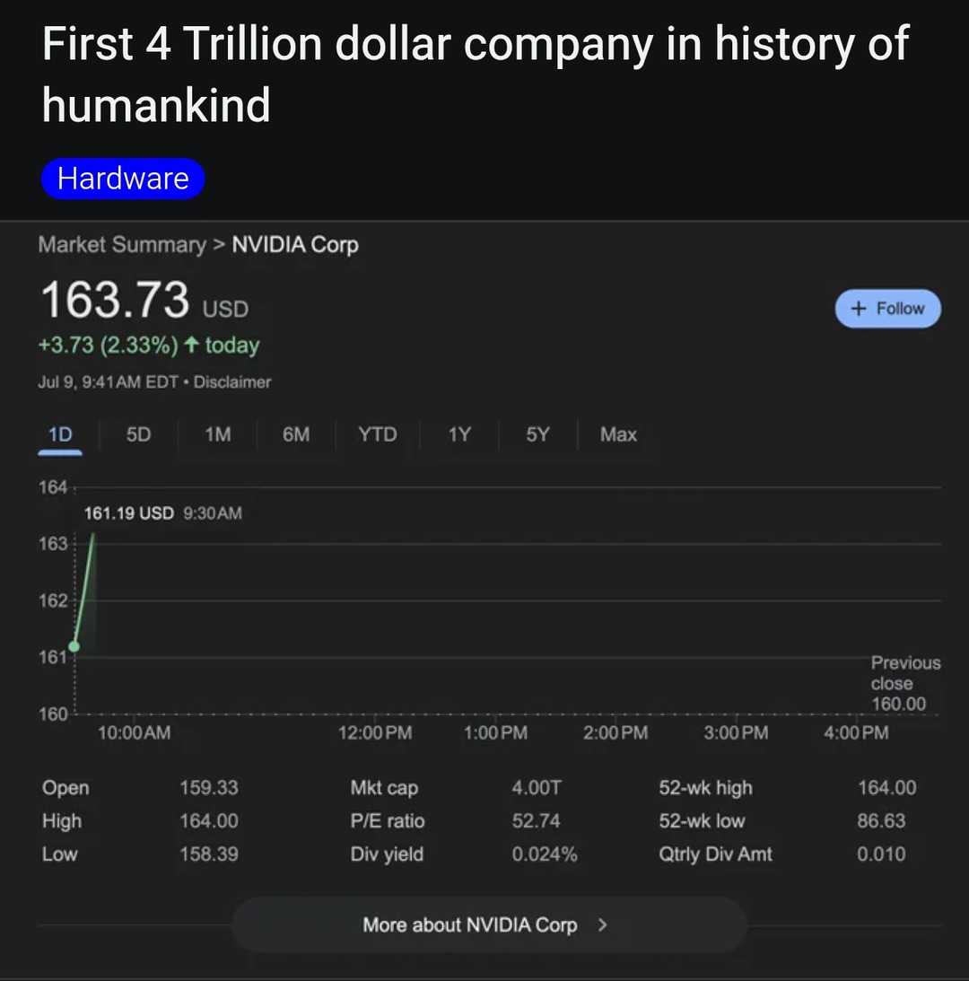
Task: Show the Max chart range
Action: point(618,435)
